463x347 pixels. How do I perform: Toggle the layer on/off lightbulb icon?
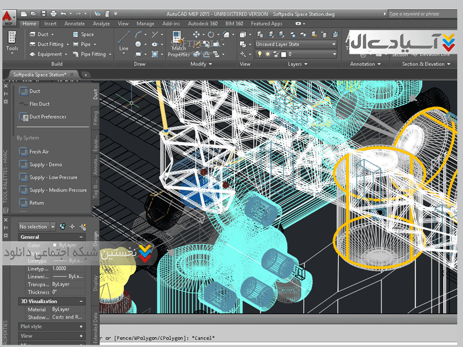point(260,54)
